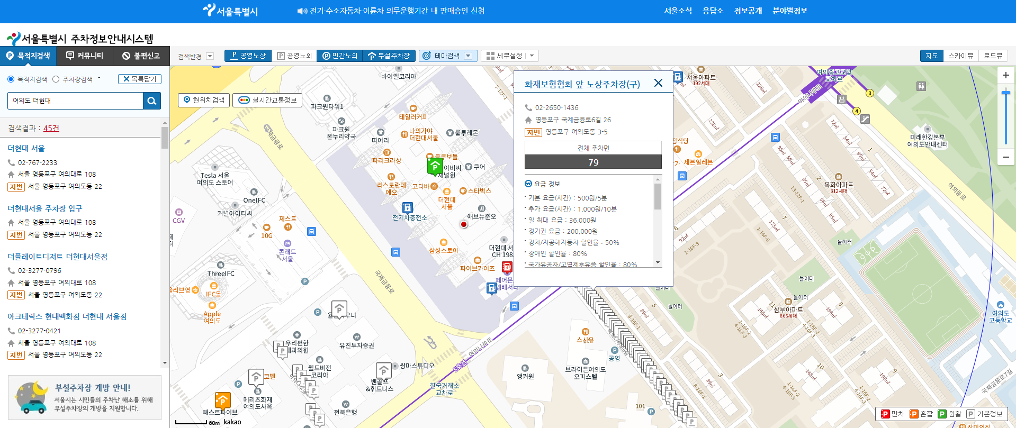Click the 서울특별시 logo at top
The image size is (1016, 428).
[230, 11]
